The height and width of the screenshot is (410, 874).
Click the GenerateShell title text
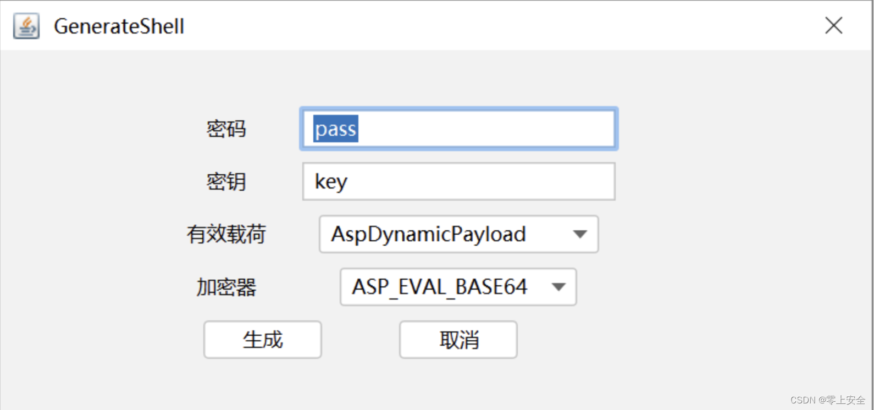pos(119,25)
